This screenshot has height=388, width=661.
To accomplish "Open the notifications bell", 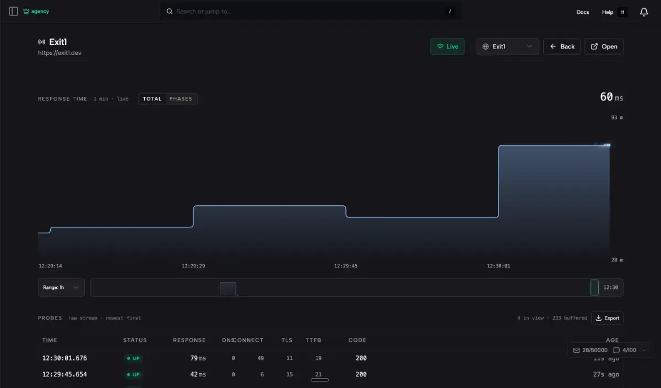I will click(644, 12).
